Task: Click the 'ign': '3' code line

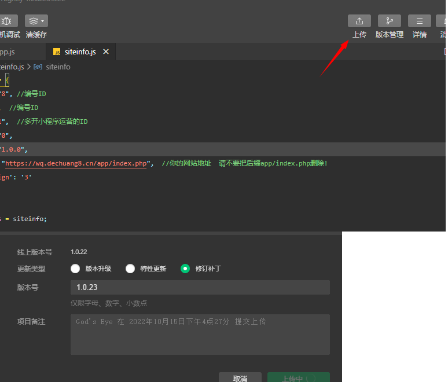Action: pos(16,177)
